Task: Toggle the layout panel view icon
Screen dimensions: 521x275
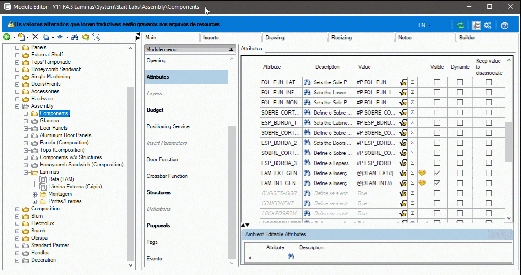Action: (476, 25)
